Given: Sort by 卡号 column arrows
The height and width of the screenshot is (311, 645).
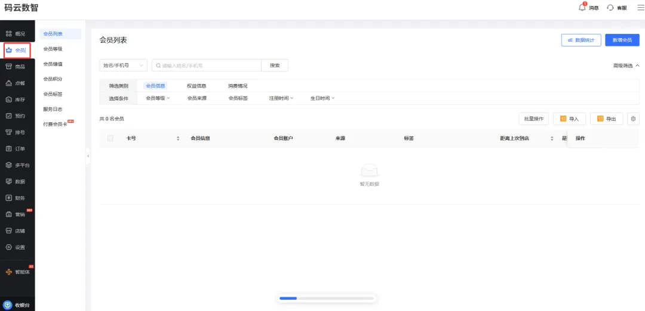Looking at the screenshot, I should pos(178,138).
